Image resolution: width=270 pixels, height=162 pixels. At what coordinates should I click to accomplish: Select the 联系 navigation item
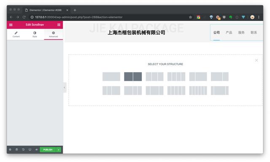pyautogui.click(x=254, y=33)
